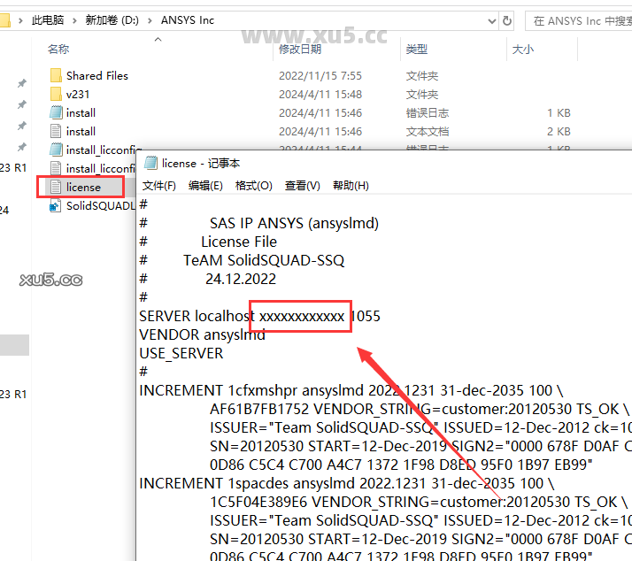The image size is (632, 561).
Task: Click the SolidSQUAD file icon
Action: point(55,205)
